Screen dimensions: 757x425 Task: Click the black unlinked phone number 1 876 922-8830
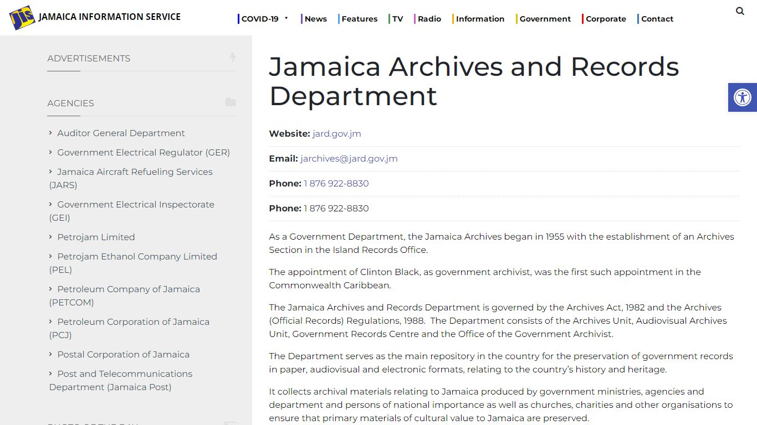click(336, 209)
